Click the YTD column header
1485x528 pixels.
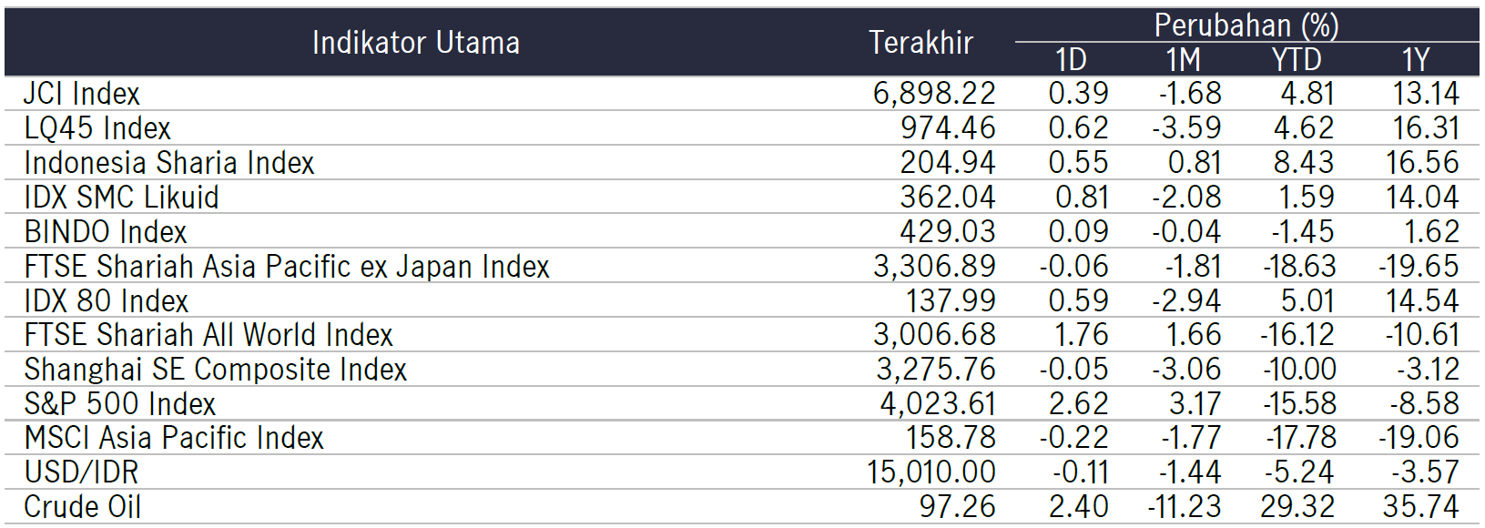(x=1297, y=59)
